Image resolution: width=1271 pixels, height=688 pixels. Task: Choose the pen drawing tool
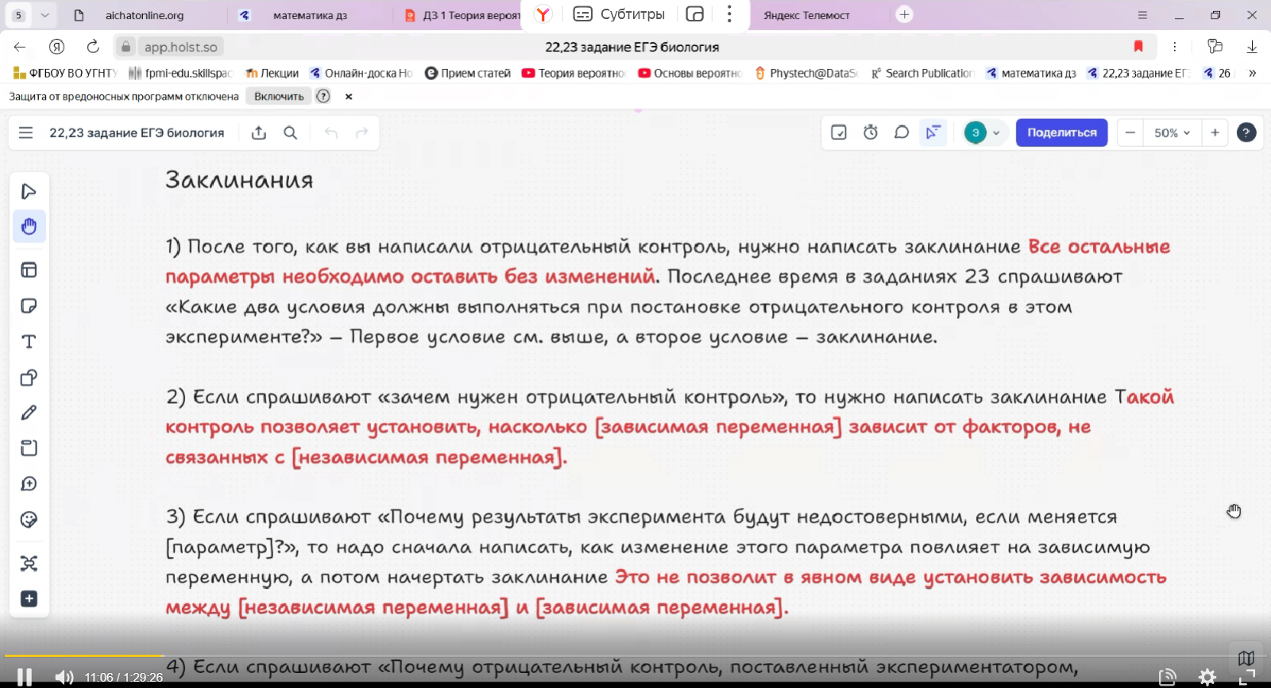click(29, 413)
